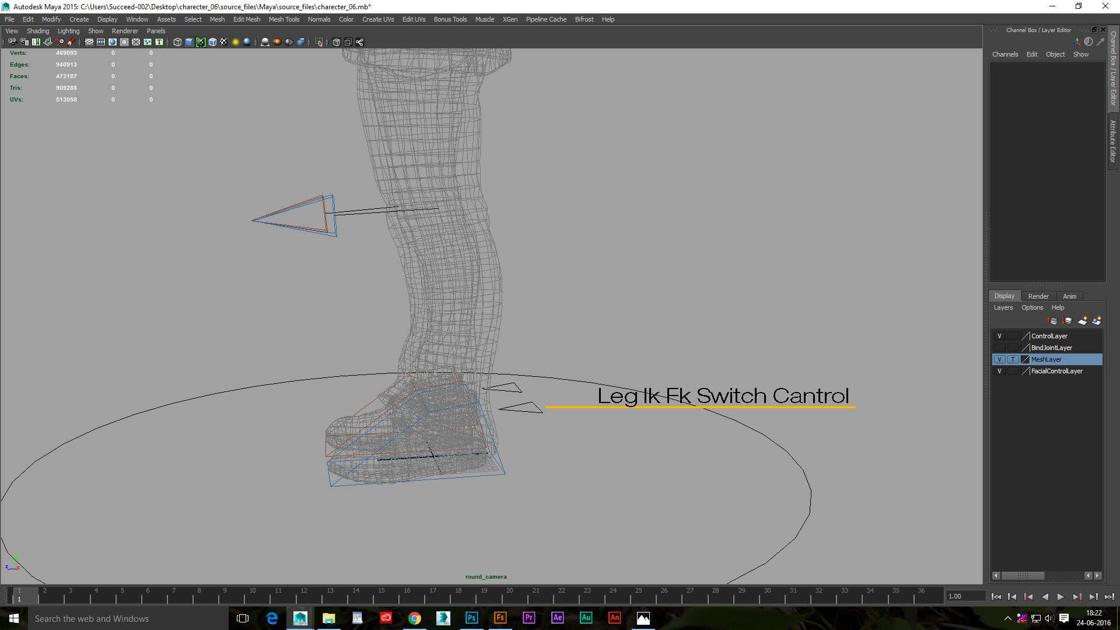The width and height of the screenshot is (1120, 630).
Task: Toggle the Grid display icon
Action: pos(89,42)
